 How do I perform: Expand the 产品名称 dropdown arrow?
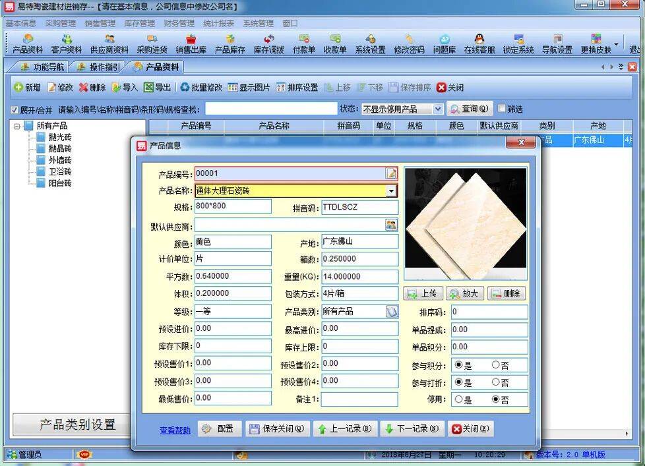[392, 190]
